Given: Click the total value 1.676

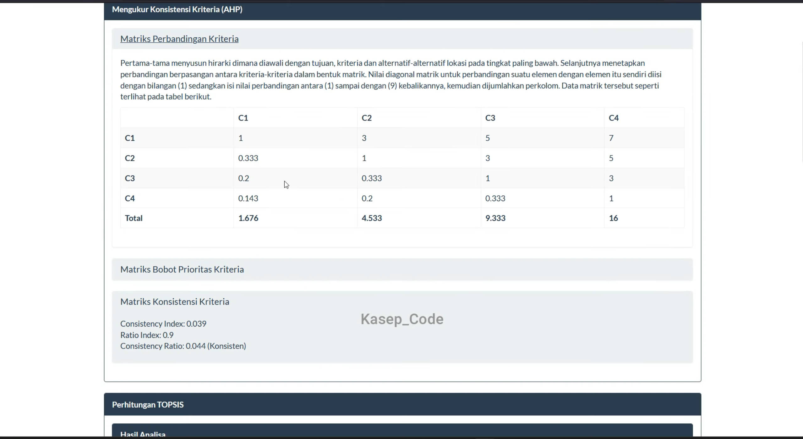Looking at the screenshot, I should (x=248, y=218).
